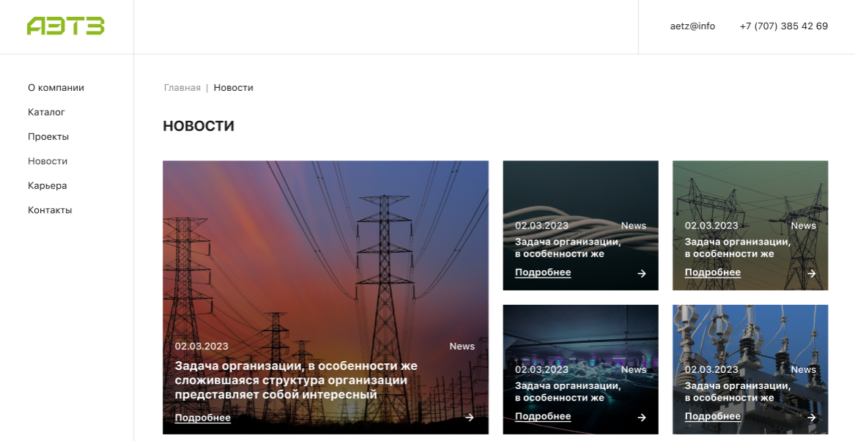Open the green-tinted pylons news card image
855x441 pixels.
click(750, 225)
